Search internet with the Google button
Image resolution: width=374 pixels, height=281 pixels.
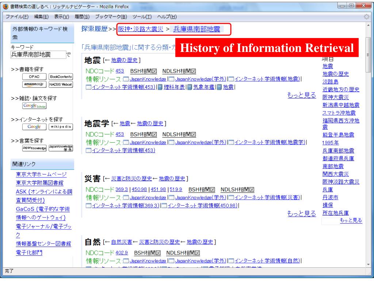(x=34, y=127)
